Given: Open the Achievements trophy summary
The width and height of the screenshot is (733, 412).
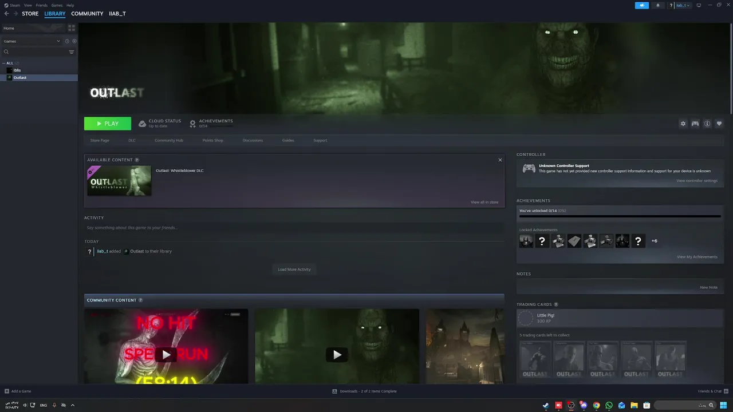Looking at the screenshot, I should [211, 123].
